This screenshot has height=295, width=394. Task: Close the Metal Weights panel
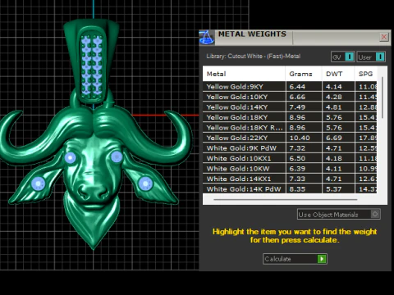[x=384, y=37]
